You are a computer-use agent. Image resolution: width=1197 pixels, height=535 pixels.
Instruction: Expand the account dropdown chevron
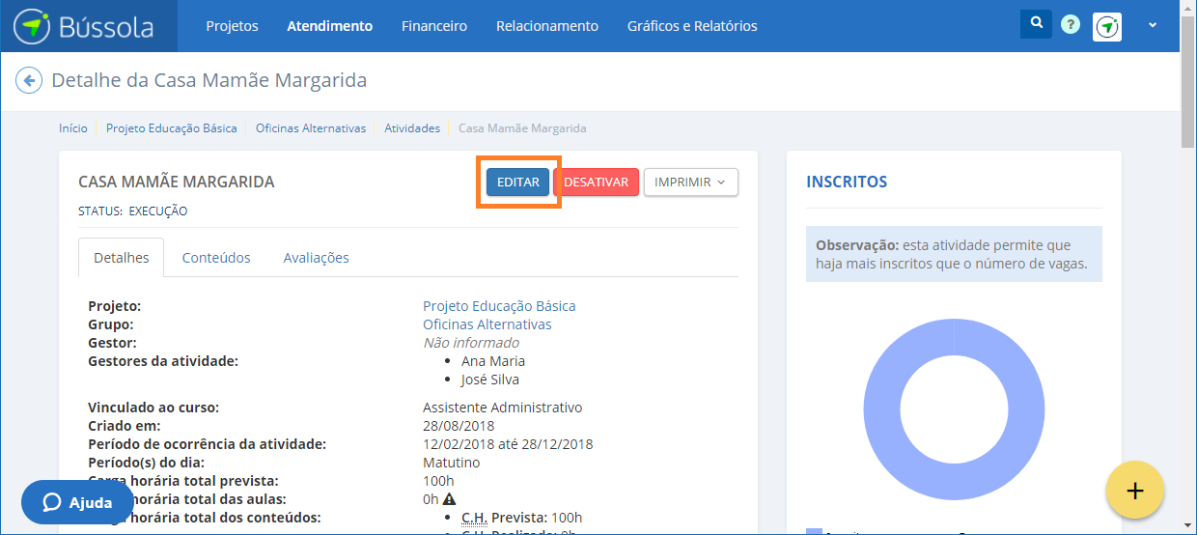click(1153, 26)
